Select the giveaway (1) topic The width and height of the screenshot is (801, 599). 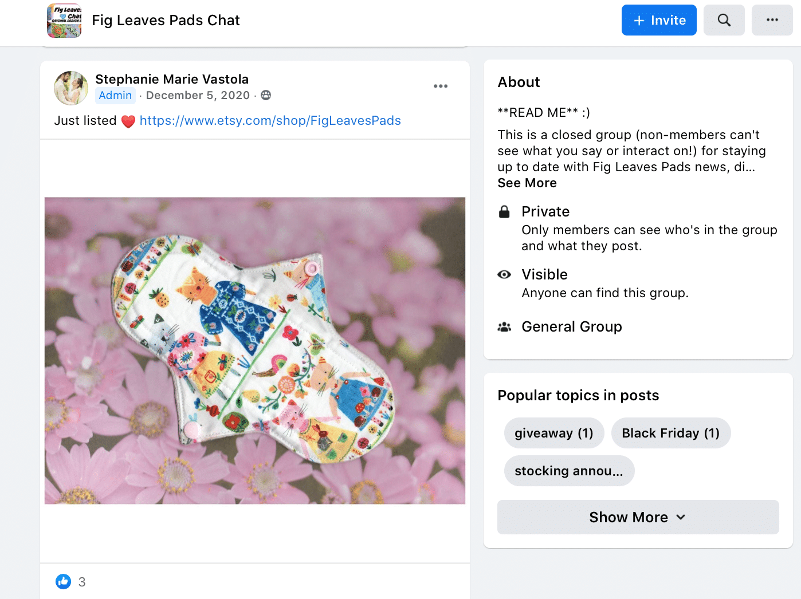click(x=553, y=433)
